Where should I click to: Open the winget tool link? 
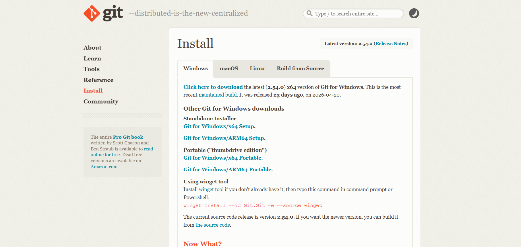coord(211,189)
